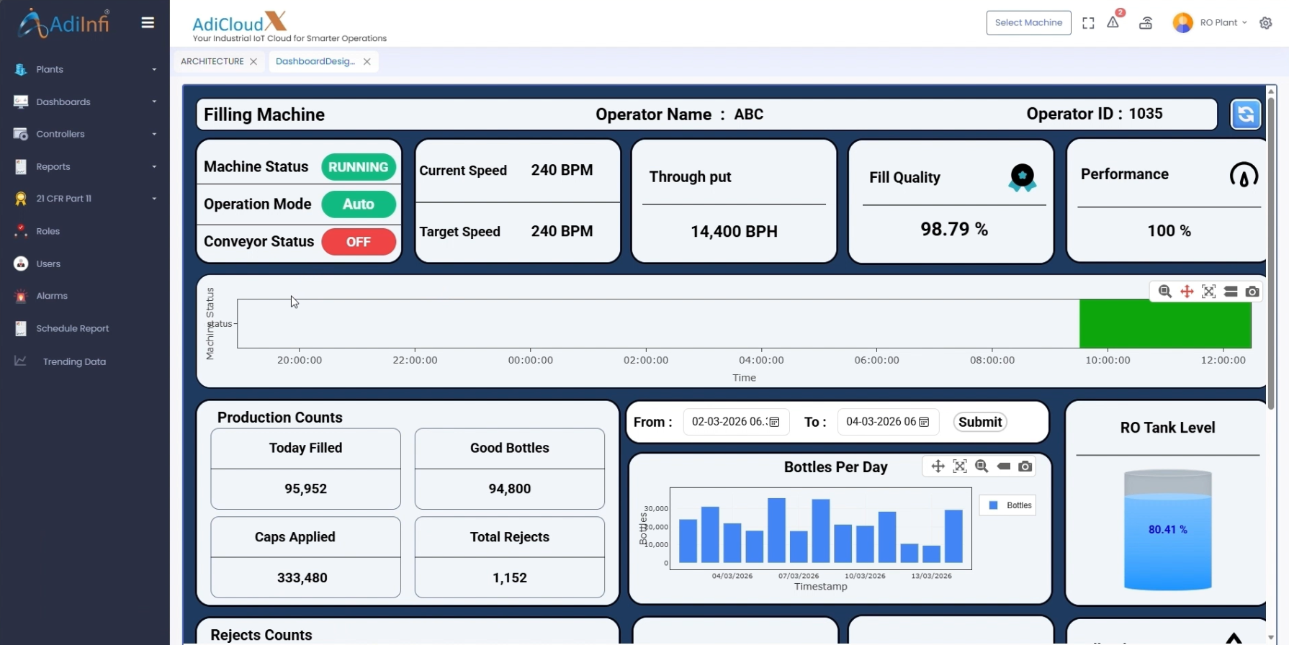
Task: Reset axes on Machine Status chart
Action: pyautogui.click(x=1208, y=292)
